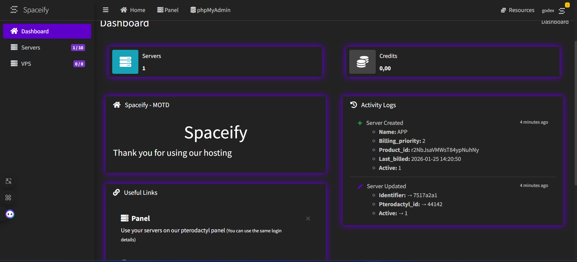The width and height of the screenshot is (577, 262).
Task: Click the Spaceify logo icon in sidebar header
Action: [x=14, y=10]
